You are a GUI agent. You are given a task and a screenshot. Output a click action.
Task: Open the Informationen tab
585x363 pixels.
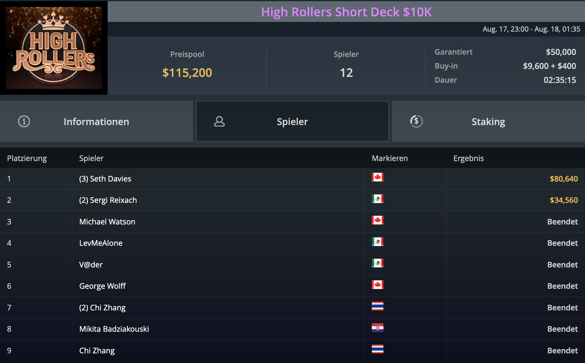96,122
